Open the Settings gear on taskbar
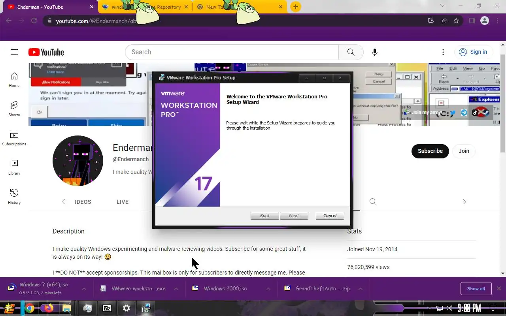This screenshot has width=506, height=316. click(x=126, y=308)
